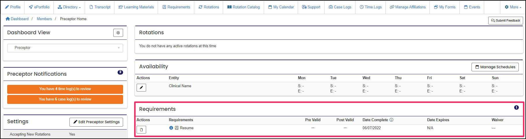This screenshot has height=139, width=526.
Task: Open Time Logs from the navigation
Action: (x=370, y=7)
